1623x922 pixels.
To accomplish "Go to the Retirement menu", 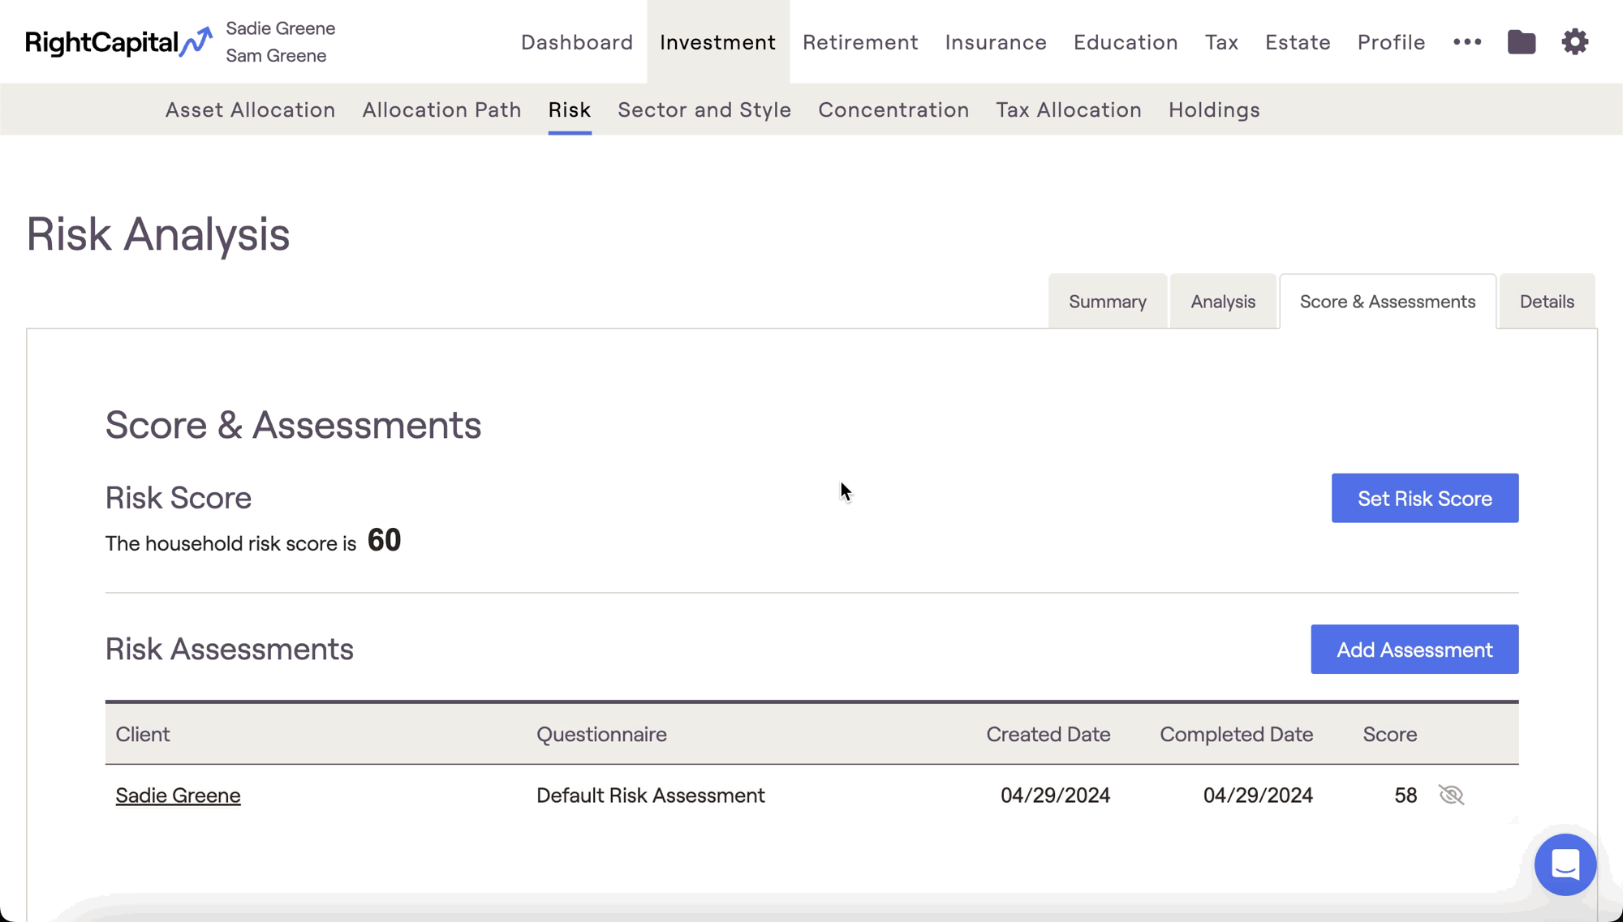I will pos(860,42).
